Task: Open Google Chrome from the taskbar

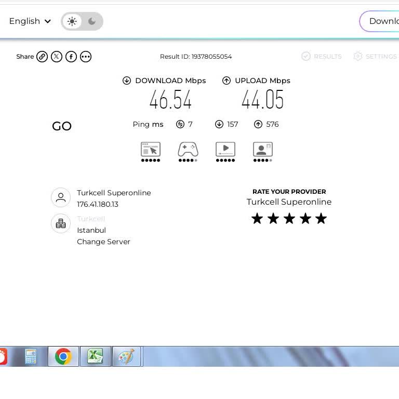Action: 63,356
